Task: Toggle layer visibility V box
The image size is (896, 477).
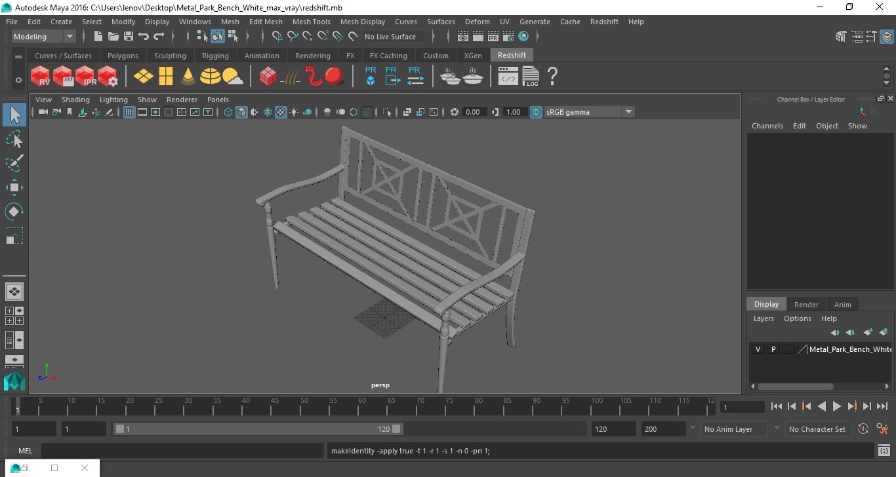Action: pyautogui.click(x=758, y=349)
